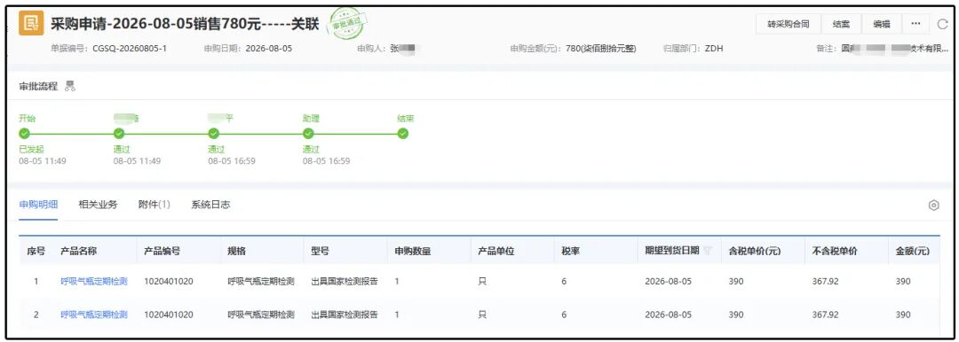Click 2026-08-05 arrival date in row 2

tap(669, 315)
